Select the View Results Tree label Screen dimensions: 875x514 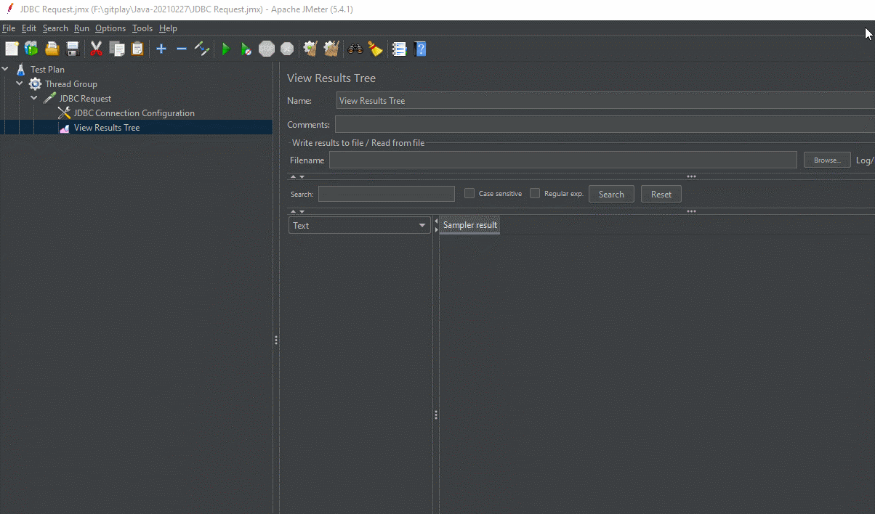[x=107, y=128]
